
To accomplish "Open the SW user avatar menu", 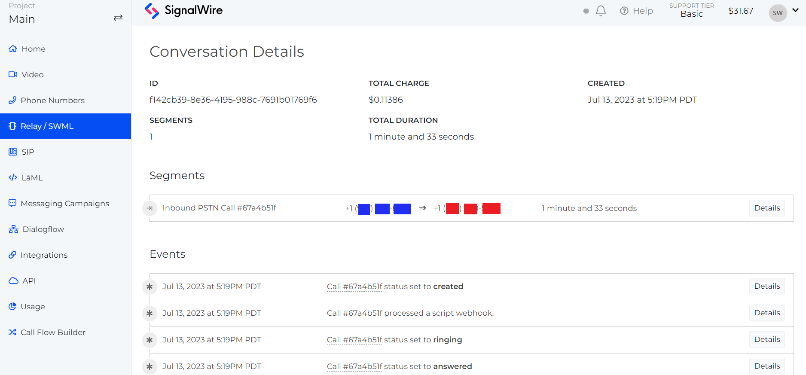I will [778, 13].
